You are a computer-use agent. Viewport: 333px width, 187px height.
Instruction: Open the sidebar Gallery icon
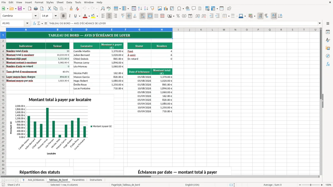point(328,48)
